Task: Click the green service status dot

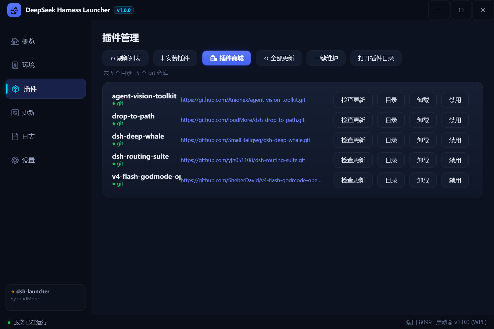Action: [x=9, y=322]
